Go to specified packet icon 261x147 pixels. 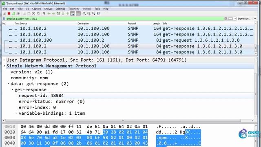click(58, 13)
